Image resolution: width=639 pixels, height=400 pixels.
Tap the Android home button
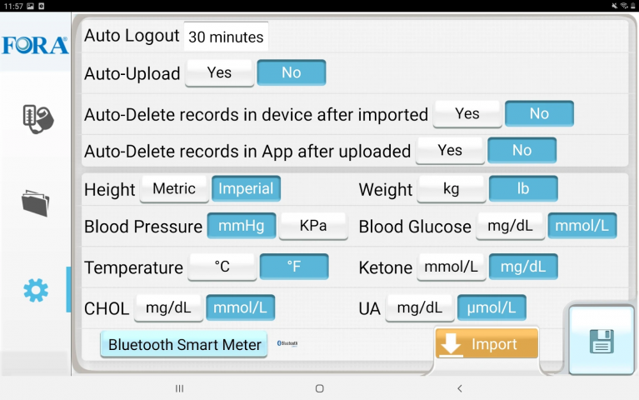click(x=320, y=388)
